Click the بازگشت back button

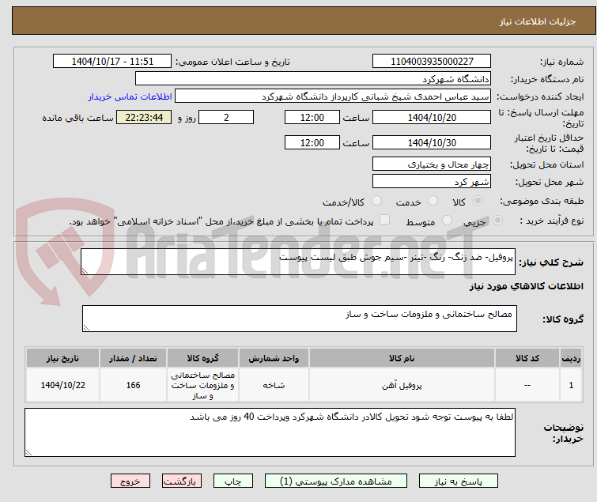click(181, 481)
